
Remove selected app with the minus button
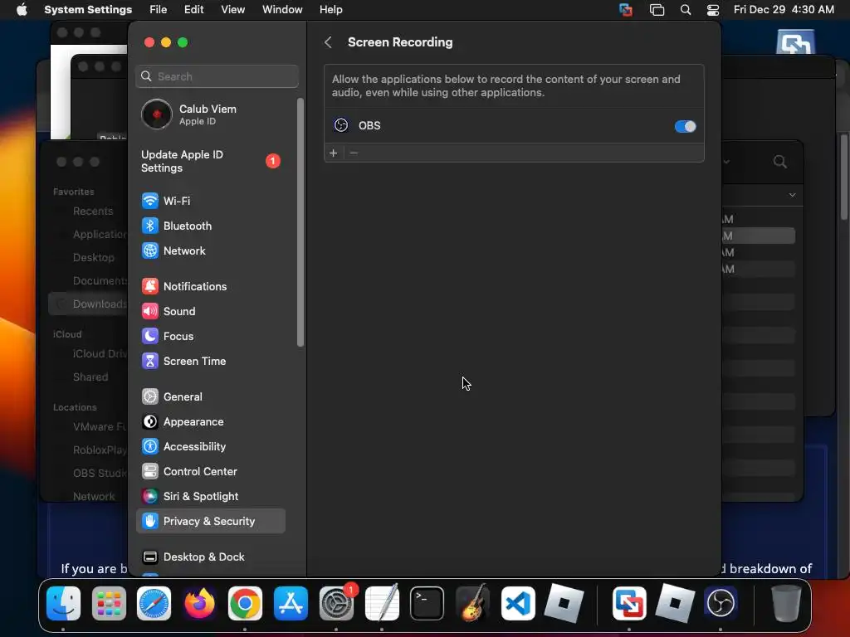pos(354,153)
